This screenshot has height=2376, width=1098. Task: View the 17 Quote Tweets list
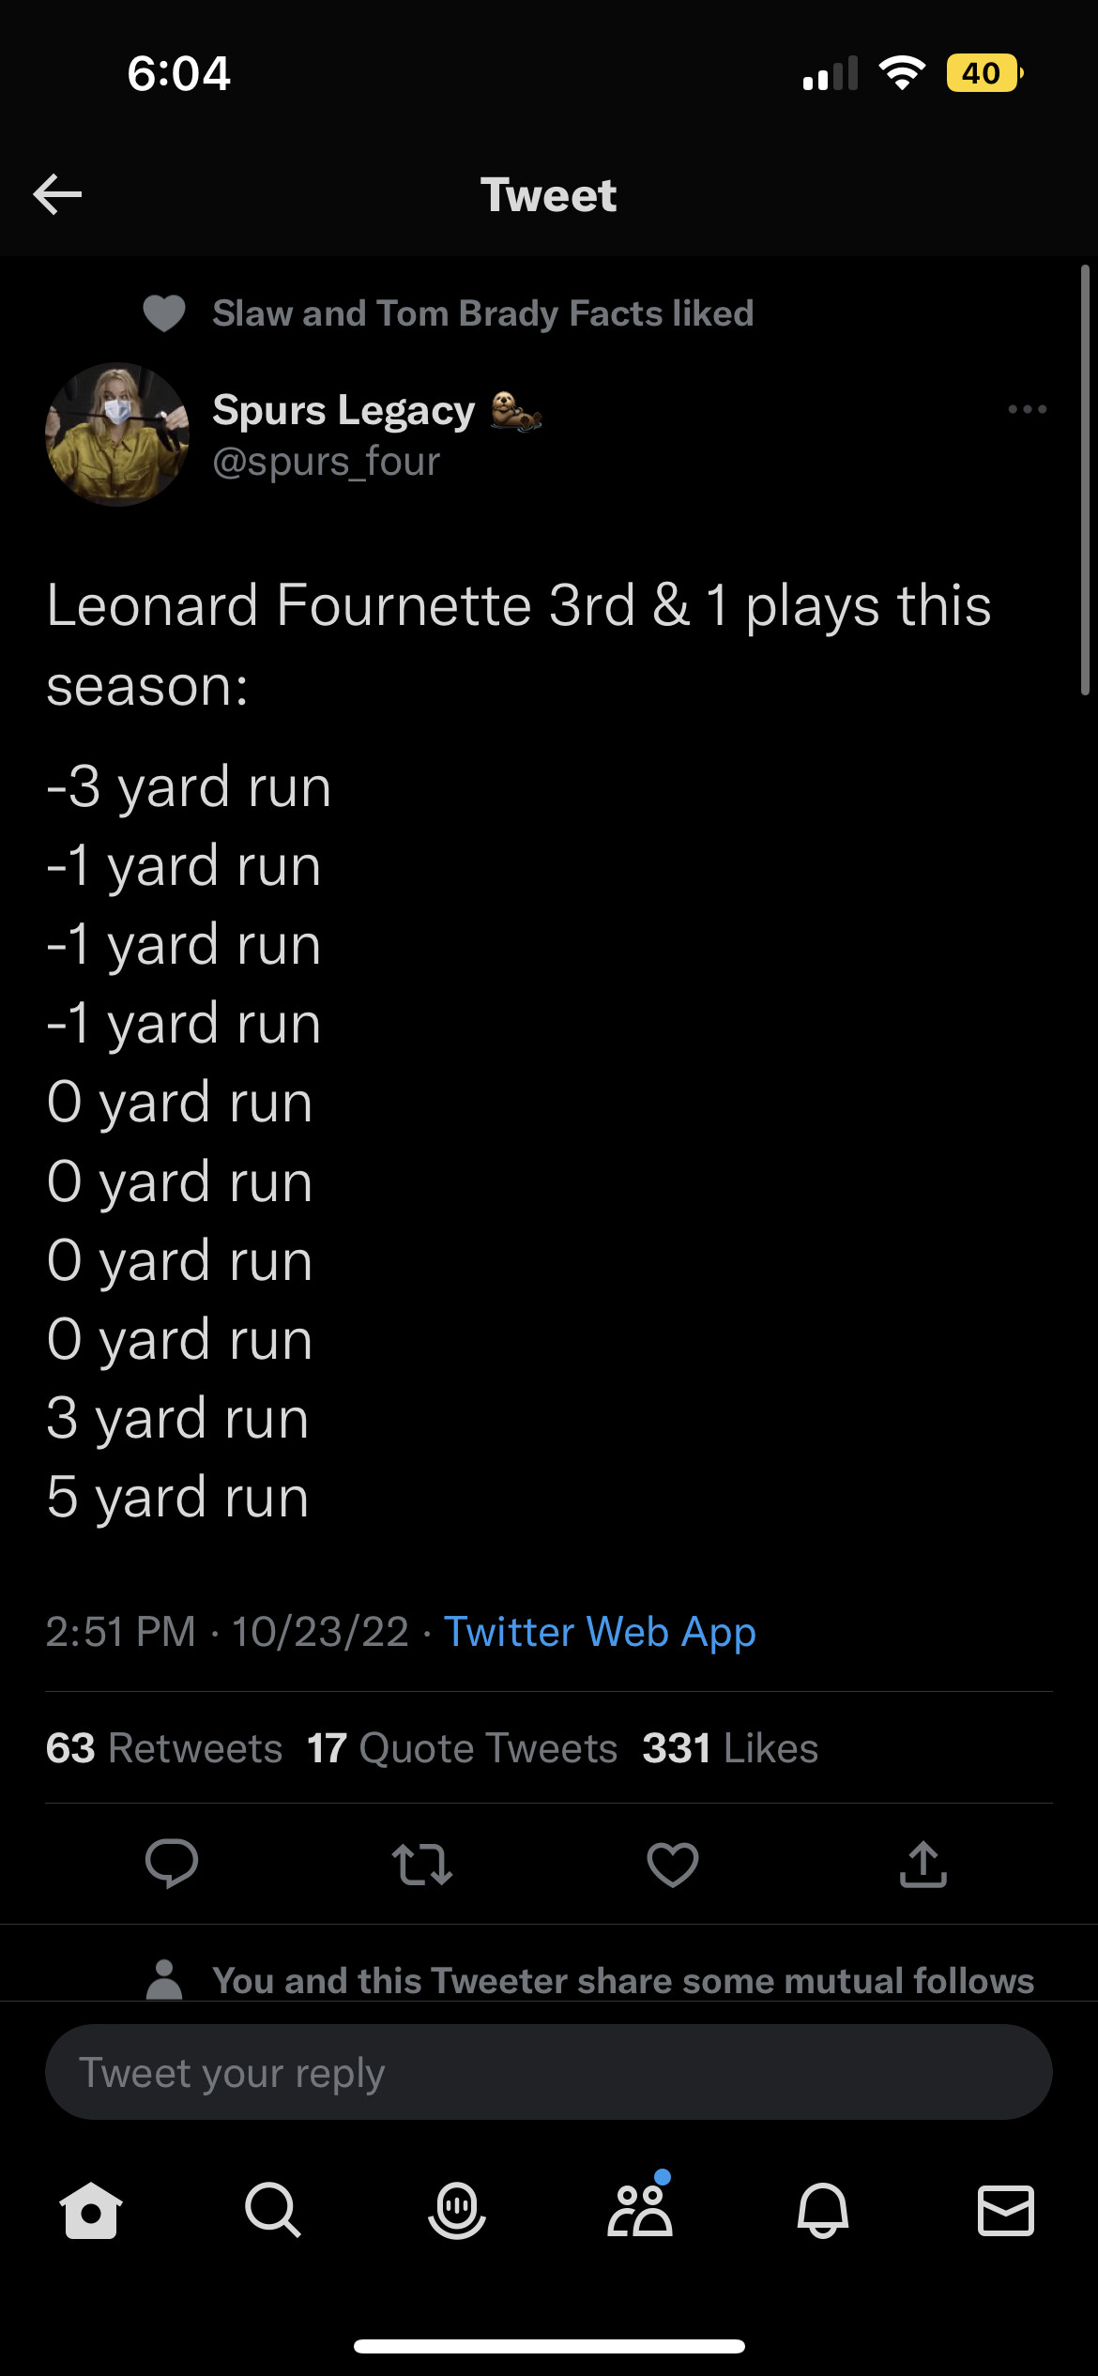click(463, 1748)
